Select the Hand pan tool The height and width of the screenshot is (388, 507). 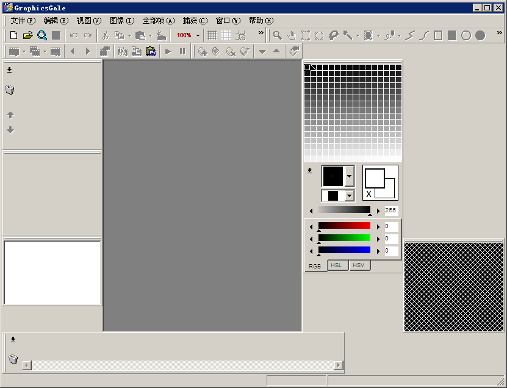click(292, 35)
